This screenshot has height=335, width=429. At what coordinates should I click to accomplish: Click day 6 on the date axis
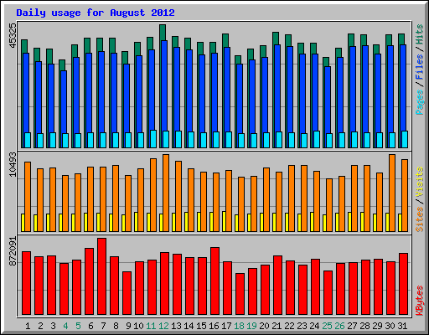tap(90, 326)
